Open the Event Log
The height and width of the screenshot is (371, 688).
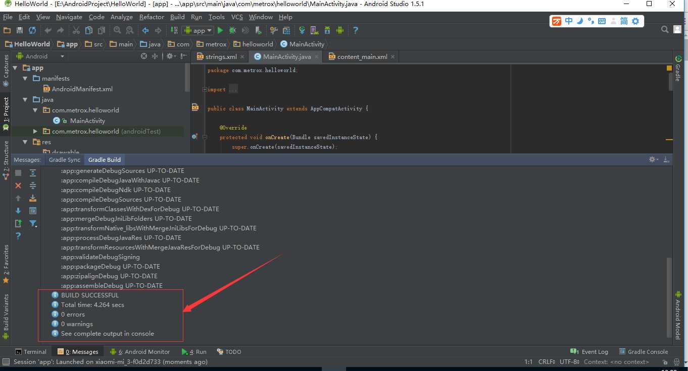click(x=589, y=352)
